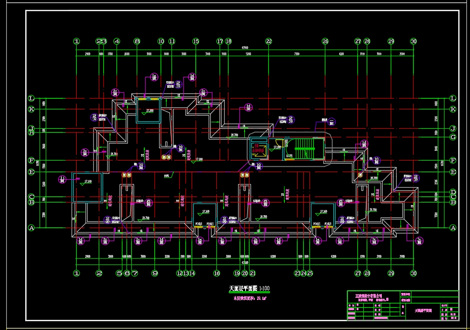Screen dimensions: 470x330
Task: Select grid axis bubble 9
Action: tap(155, 273)
